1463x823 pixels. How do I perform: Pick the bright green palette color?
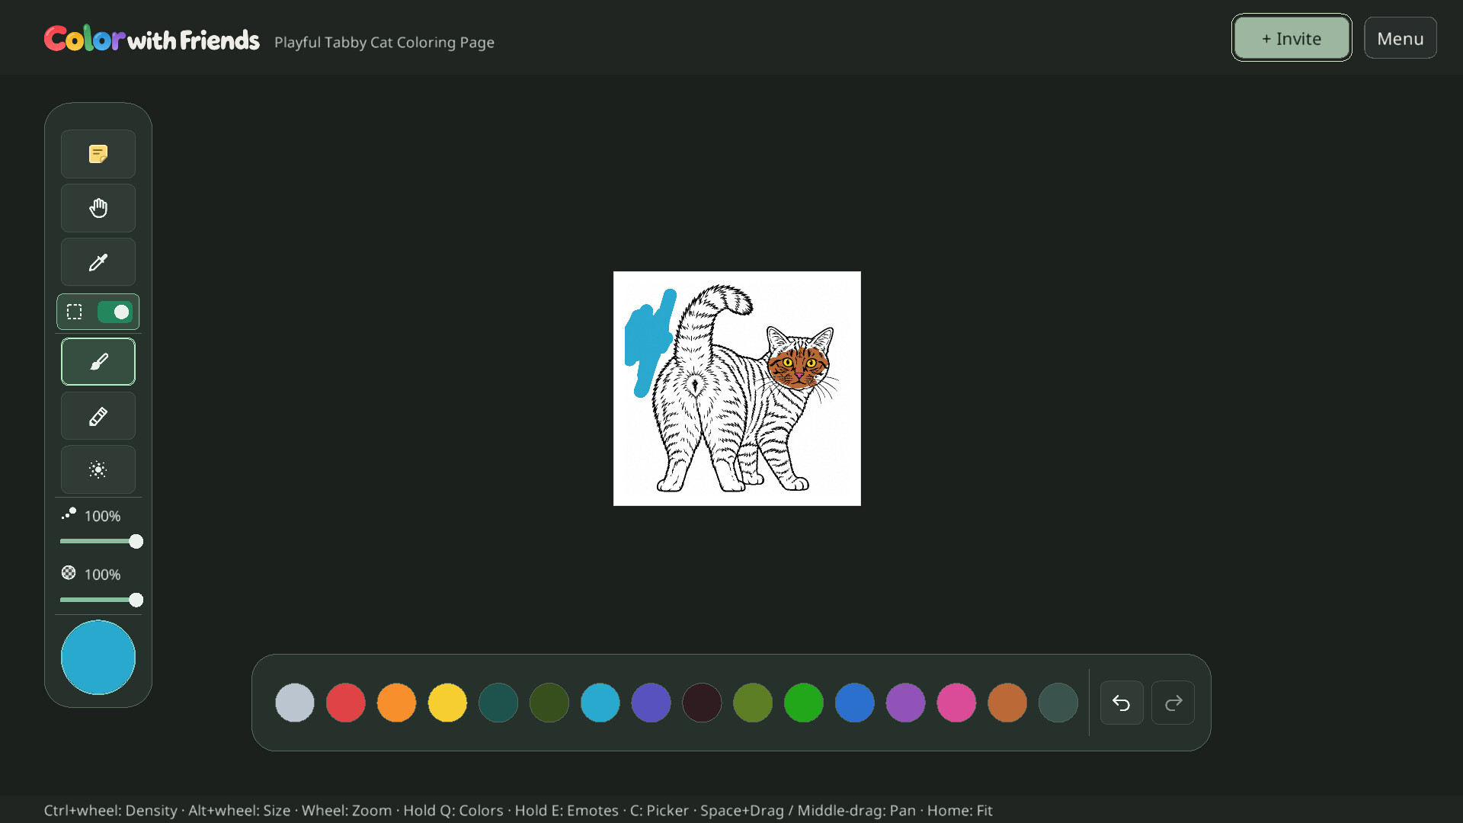(x=804, y=703)
